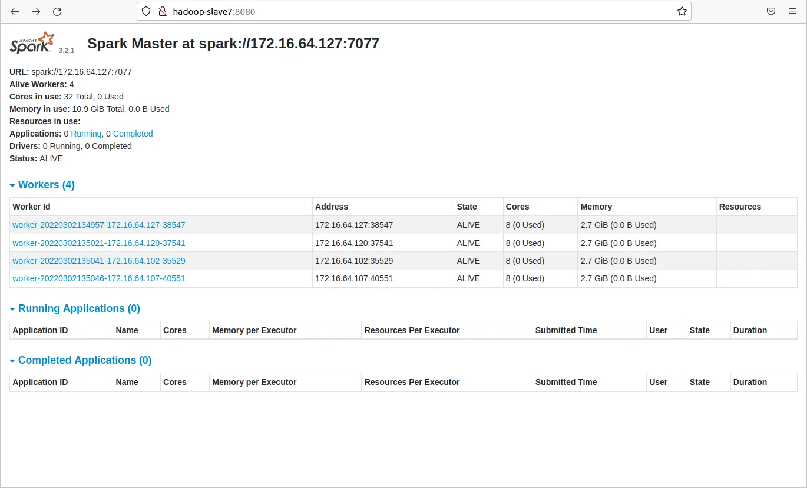Click the Status: ALIVE line
Viewport: 807px width, 488px height.
[x=37, y=158]
